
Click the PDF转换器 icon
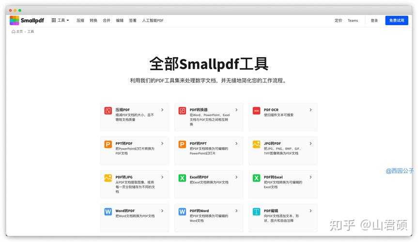tap(182, 111)
